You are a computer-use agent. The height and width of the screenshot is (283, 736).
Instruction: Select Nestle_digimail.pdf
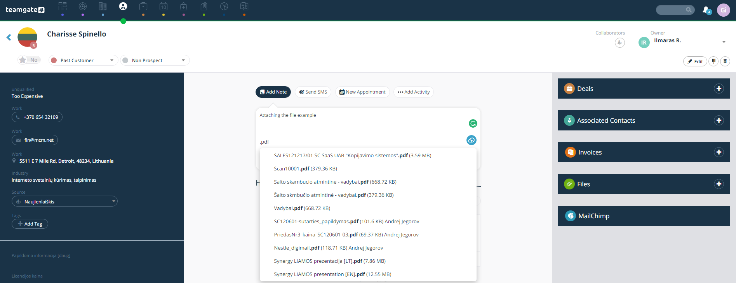[368, 248]
